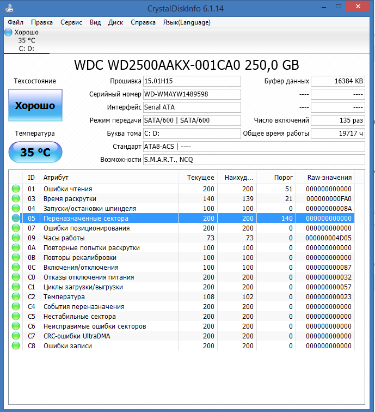The width and height of the screenshot is (375, 412).
Task: Select the C: D: disk tab
Action: pos(27,40)
